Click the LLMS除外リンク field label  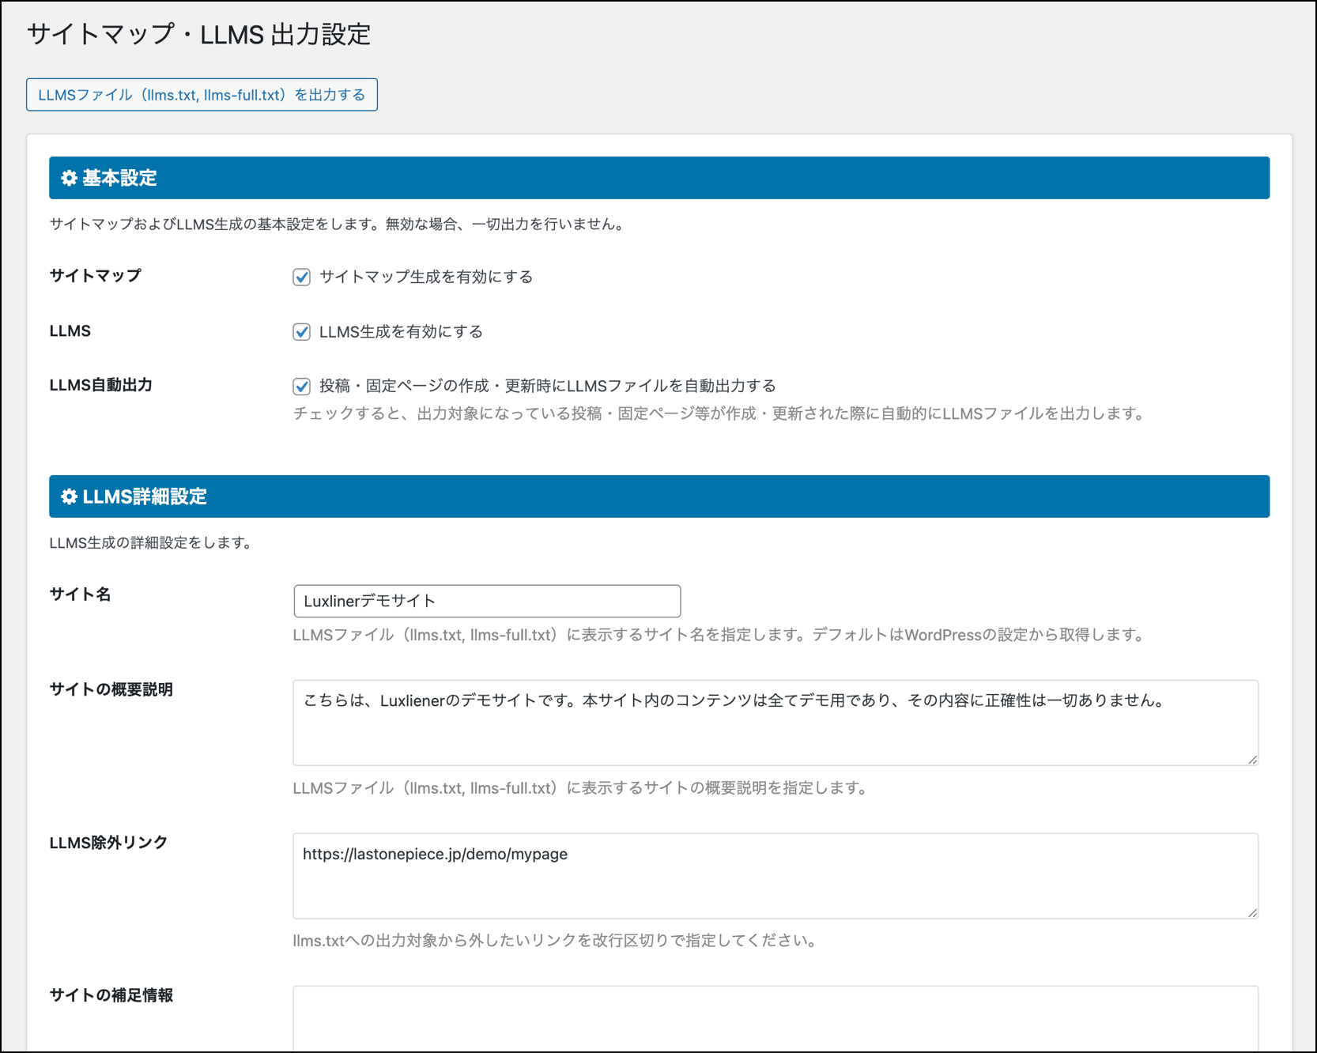tap(108, 843)
